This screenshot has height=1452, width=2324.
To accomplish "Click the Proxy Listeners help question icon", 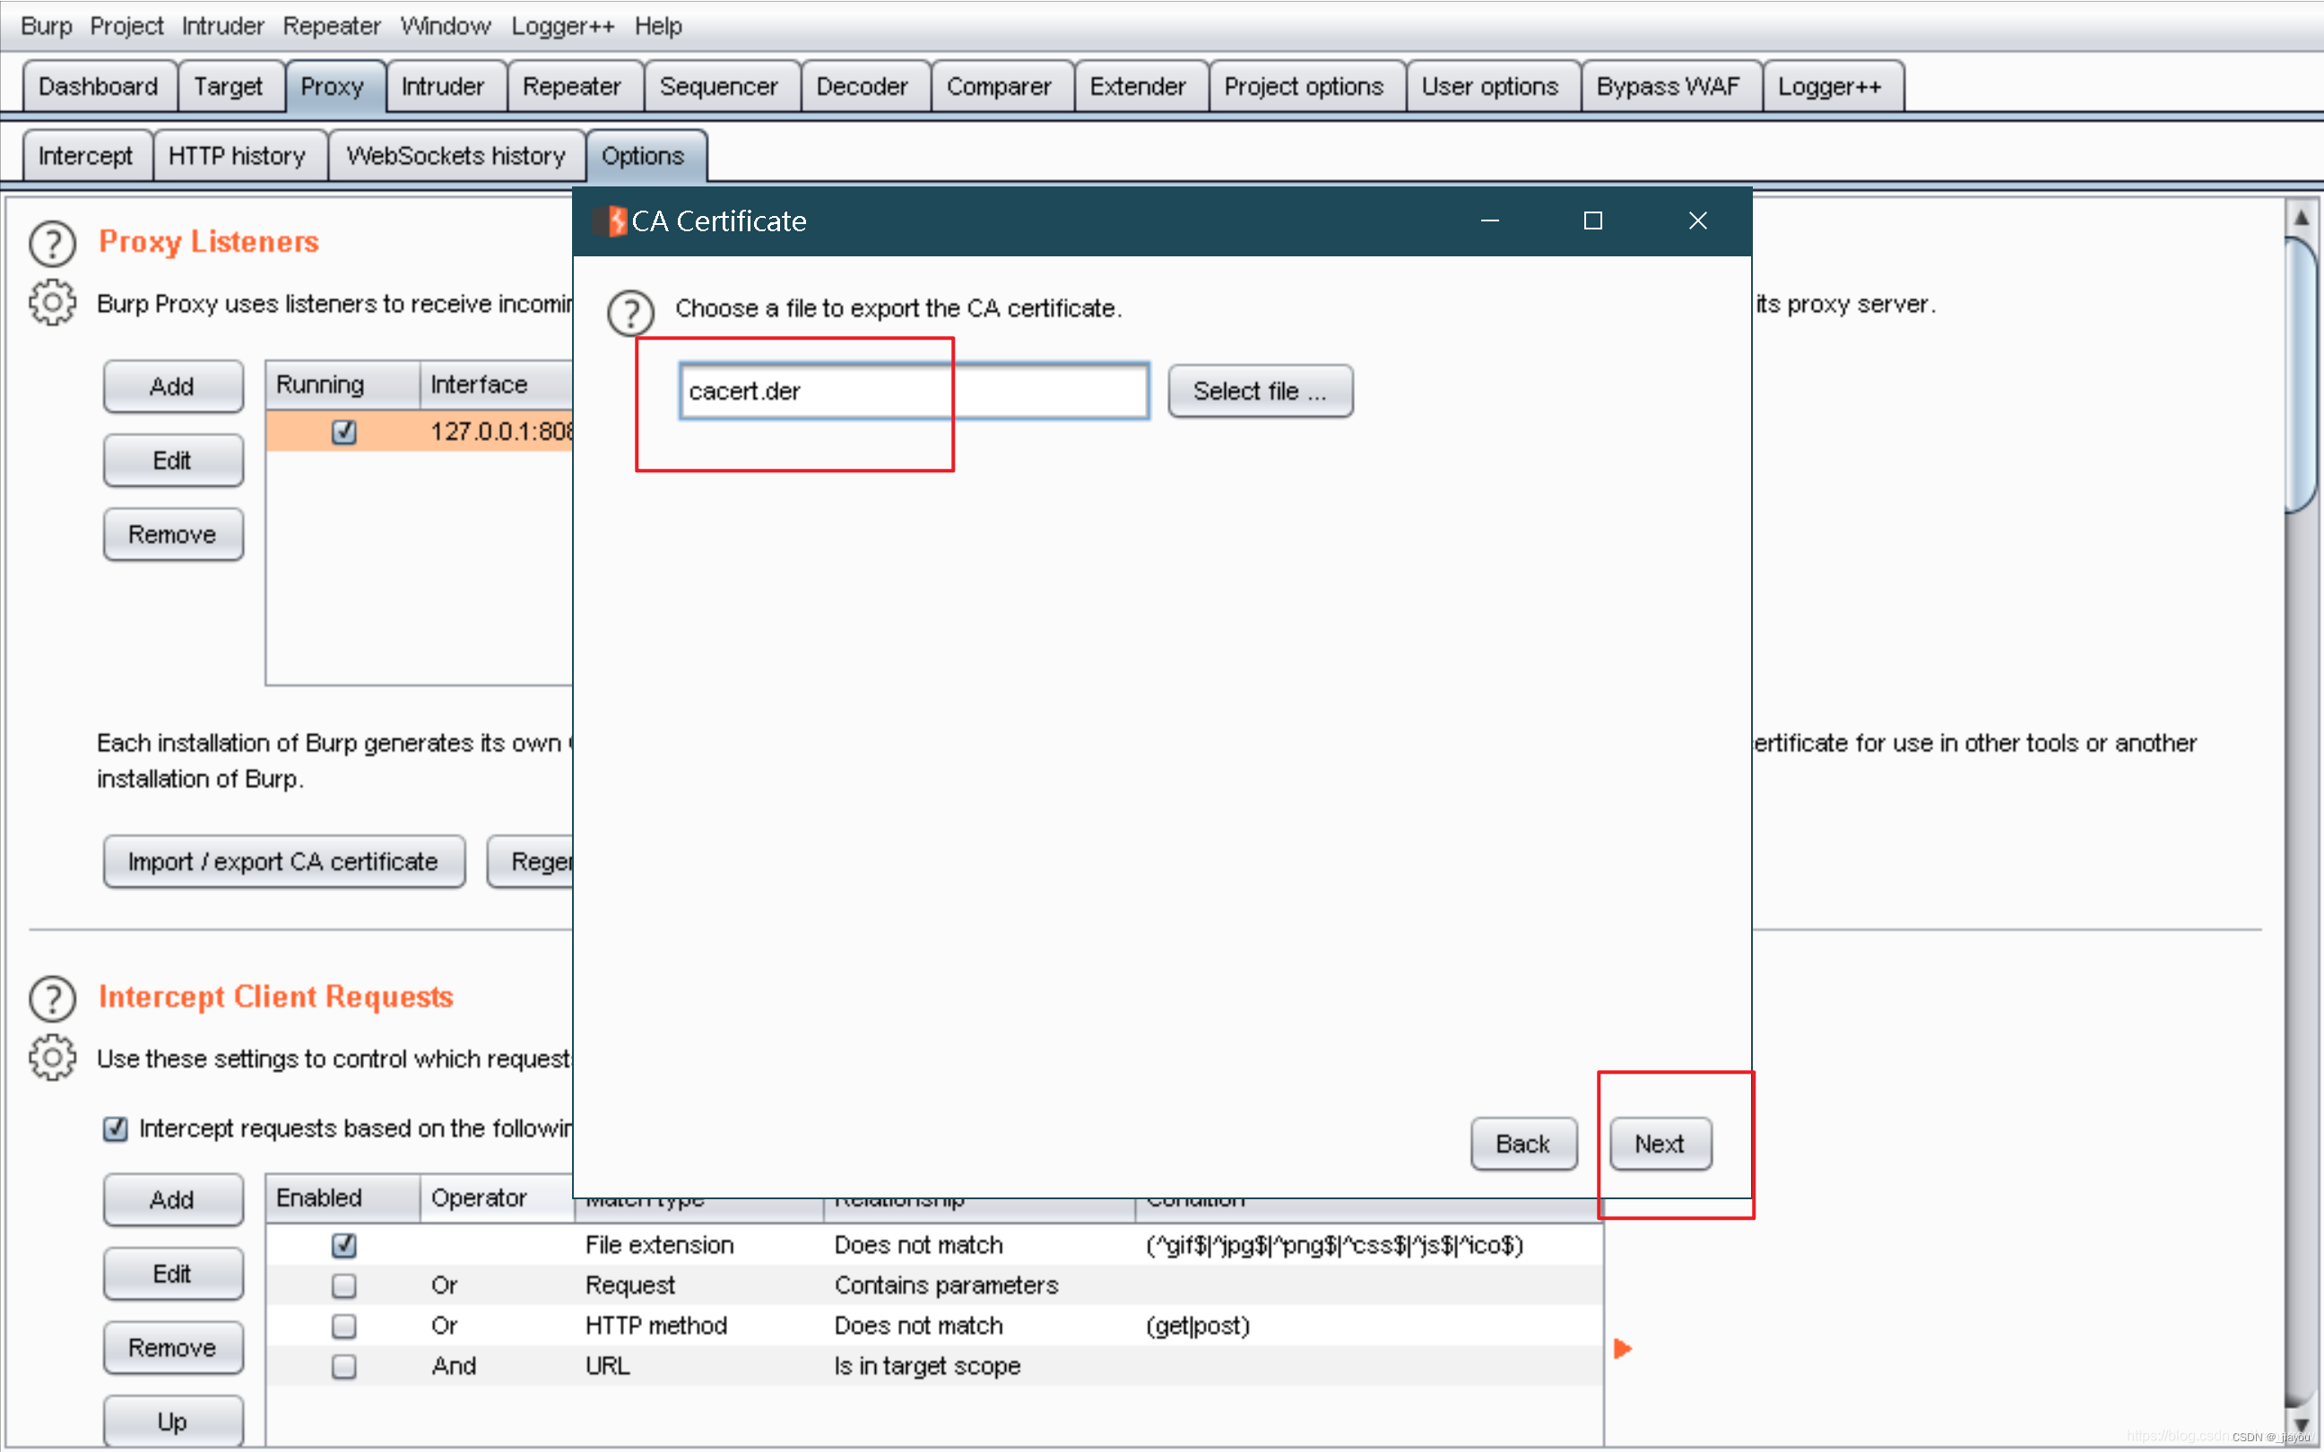I will 52,244.
